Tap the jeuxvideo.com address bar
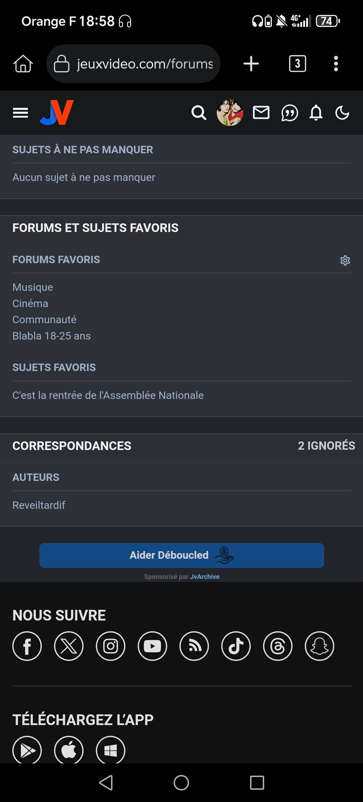Image resolution: width=363 pixels, height=802 pixels. 133,64
